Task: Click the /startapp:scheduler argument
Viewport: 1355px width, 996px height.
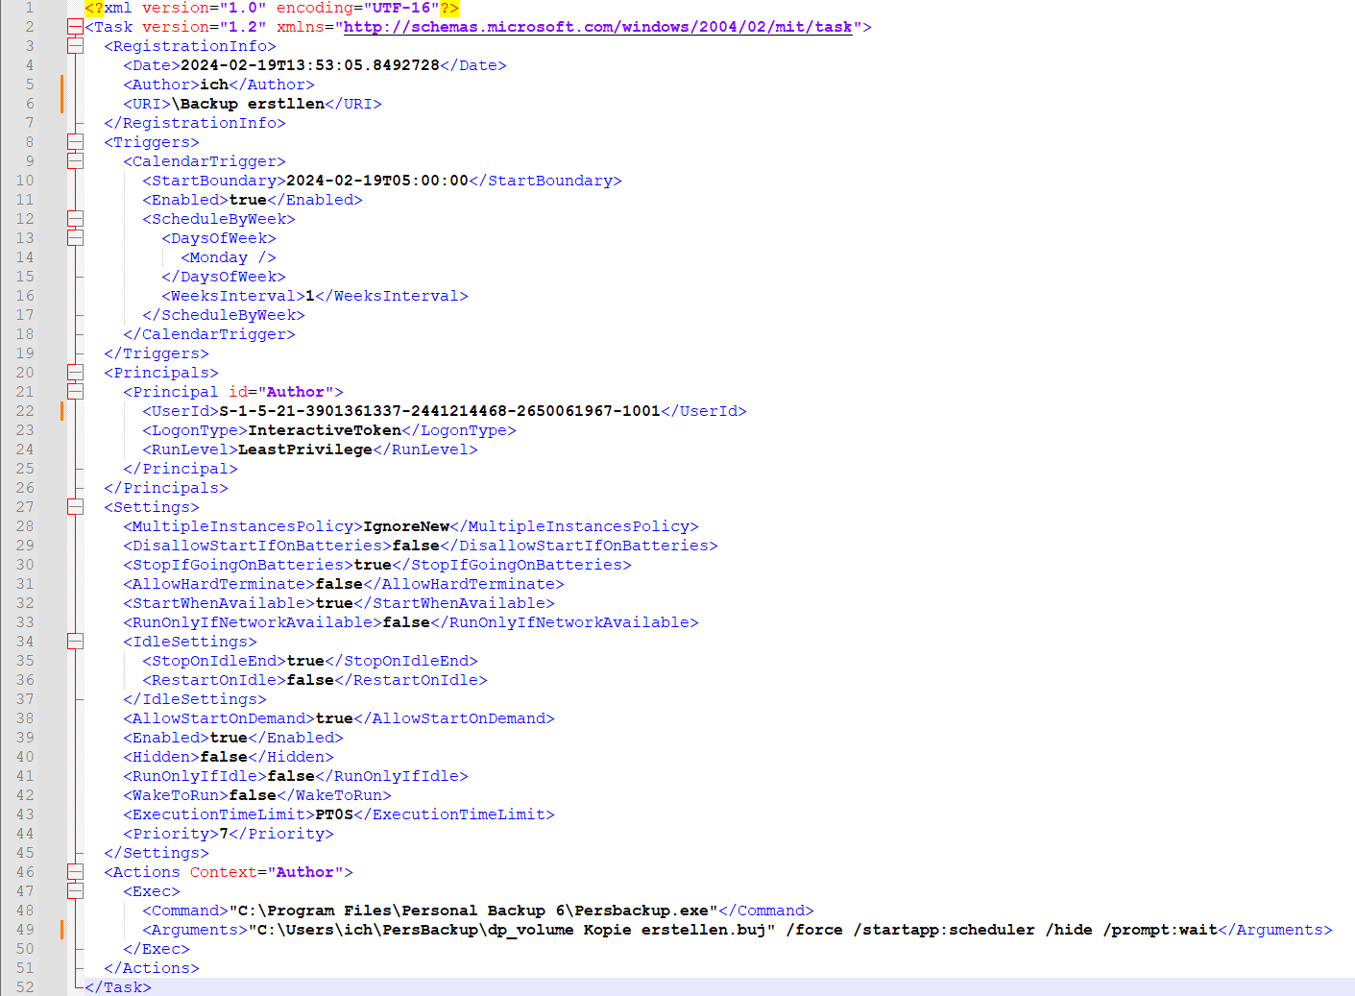Action: coord(944,930)
